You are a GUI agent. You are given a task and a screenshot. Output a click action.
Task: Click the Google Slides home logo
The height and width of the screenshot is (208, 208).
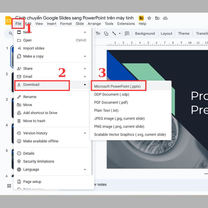[8, 21]
